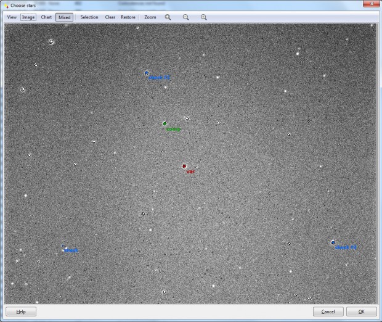Click Clear in the toolbar
The width and height of the screenshot is (382, 322).
[110, 17]
